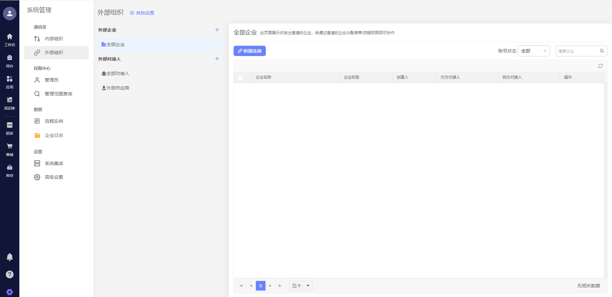Image resolution: width=612 pixels, height=297 pixels.
Task: Click the user avatar at top left
Action: (10, 14)
